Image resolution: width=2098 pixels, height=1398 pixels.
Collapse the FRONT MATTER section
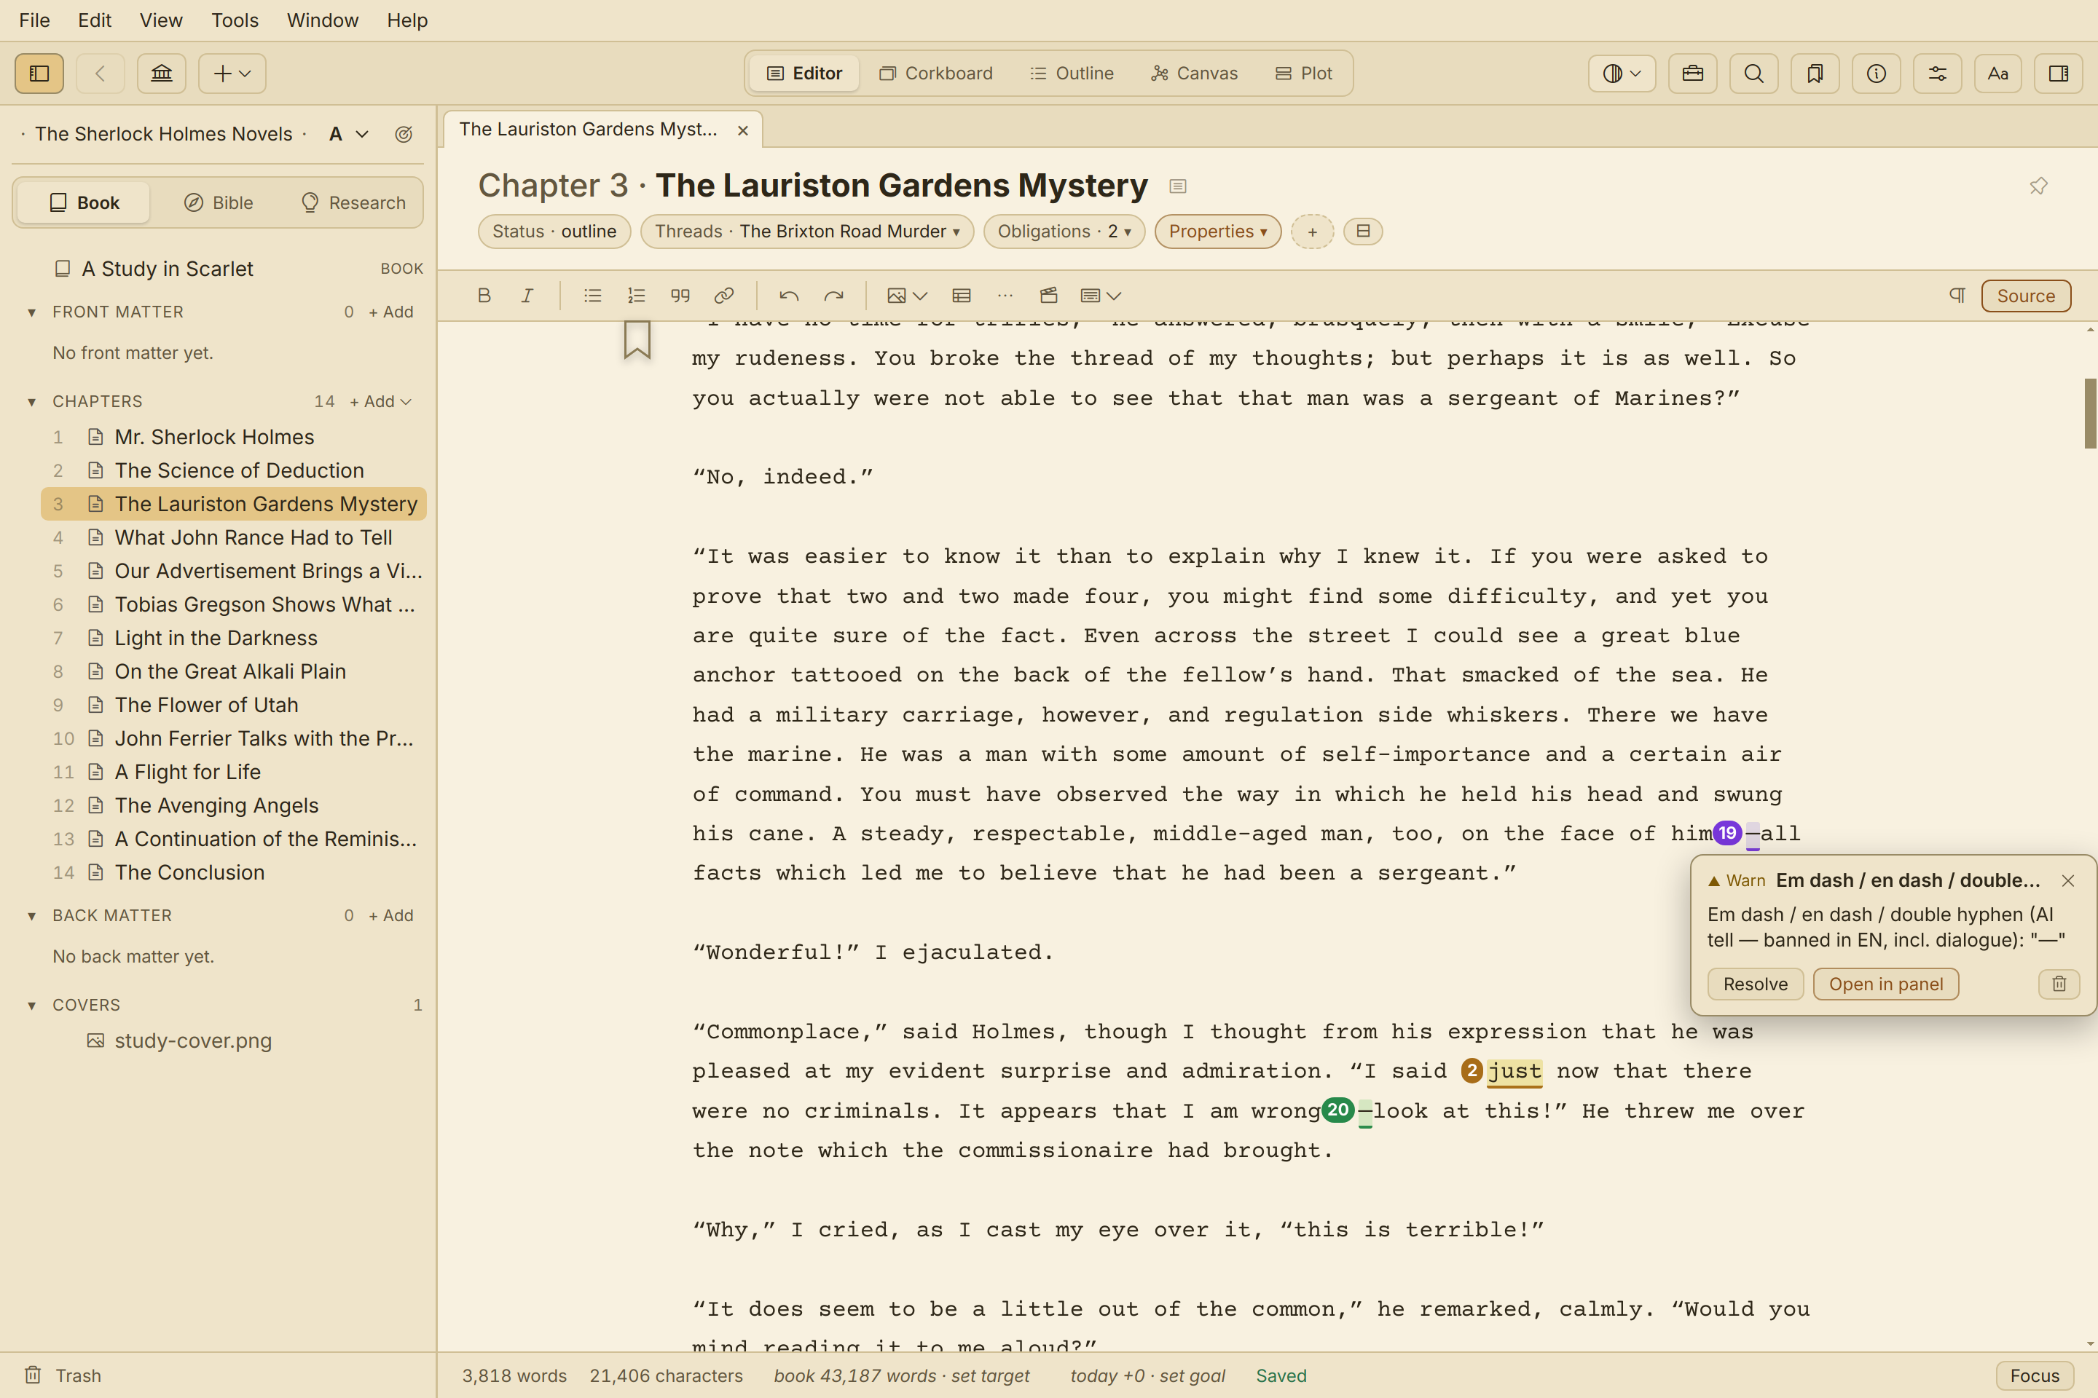tap(32, 312)
